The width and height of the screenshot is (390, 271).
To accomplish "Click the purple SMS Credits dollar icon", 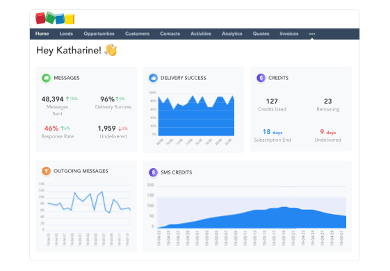I will [x=153, y=172].
